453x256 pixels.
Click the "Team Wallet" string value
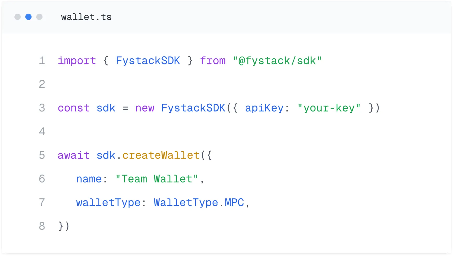[157, 179]
